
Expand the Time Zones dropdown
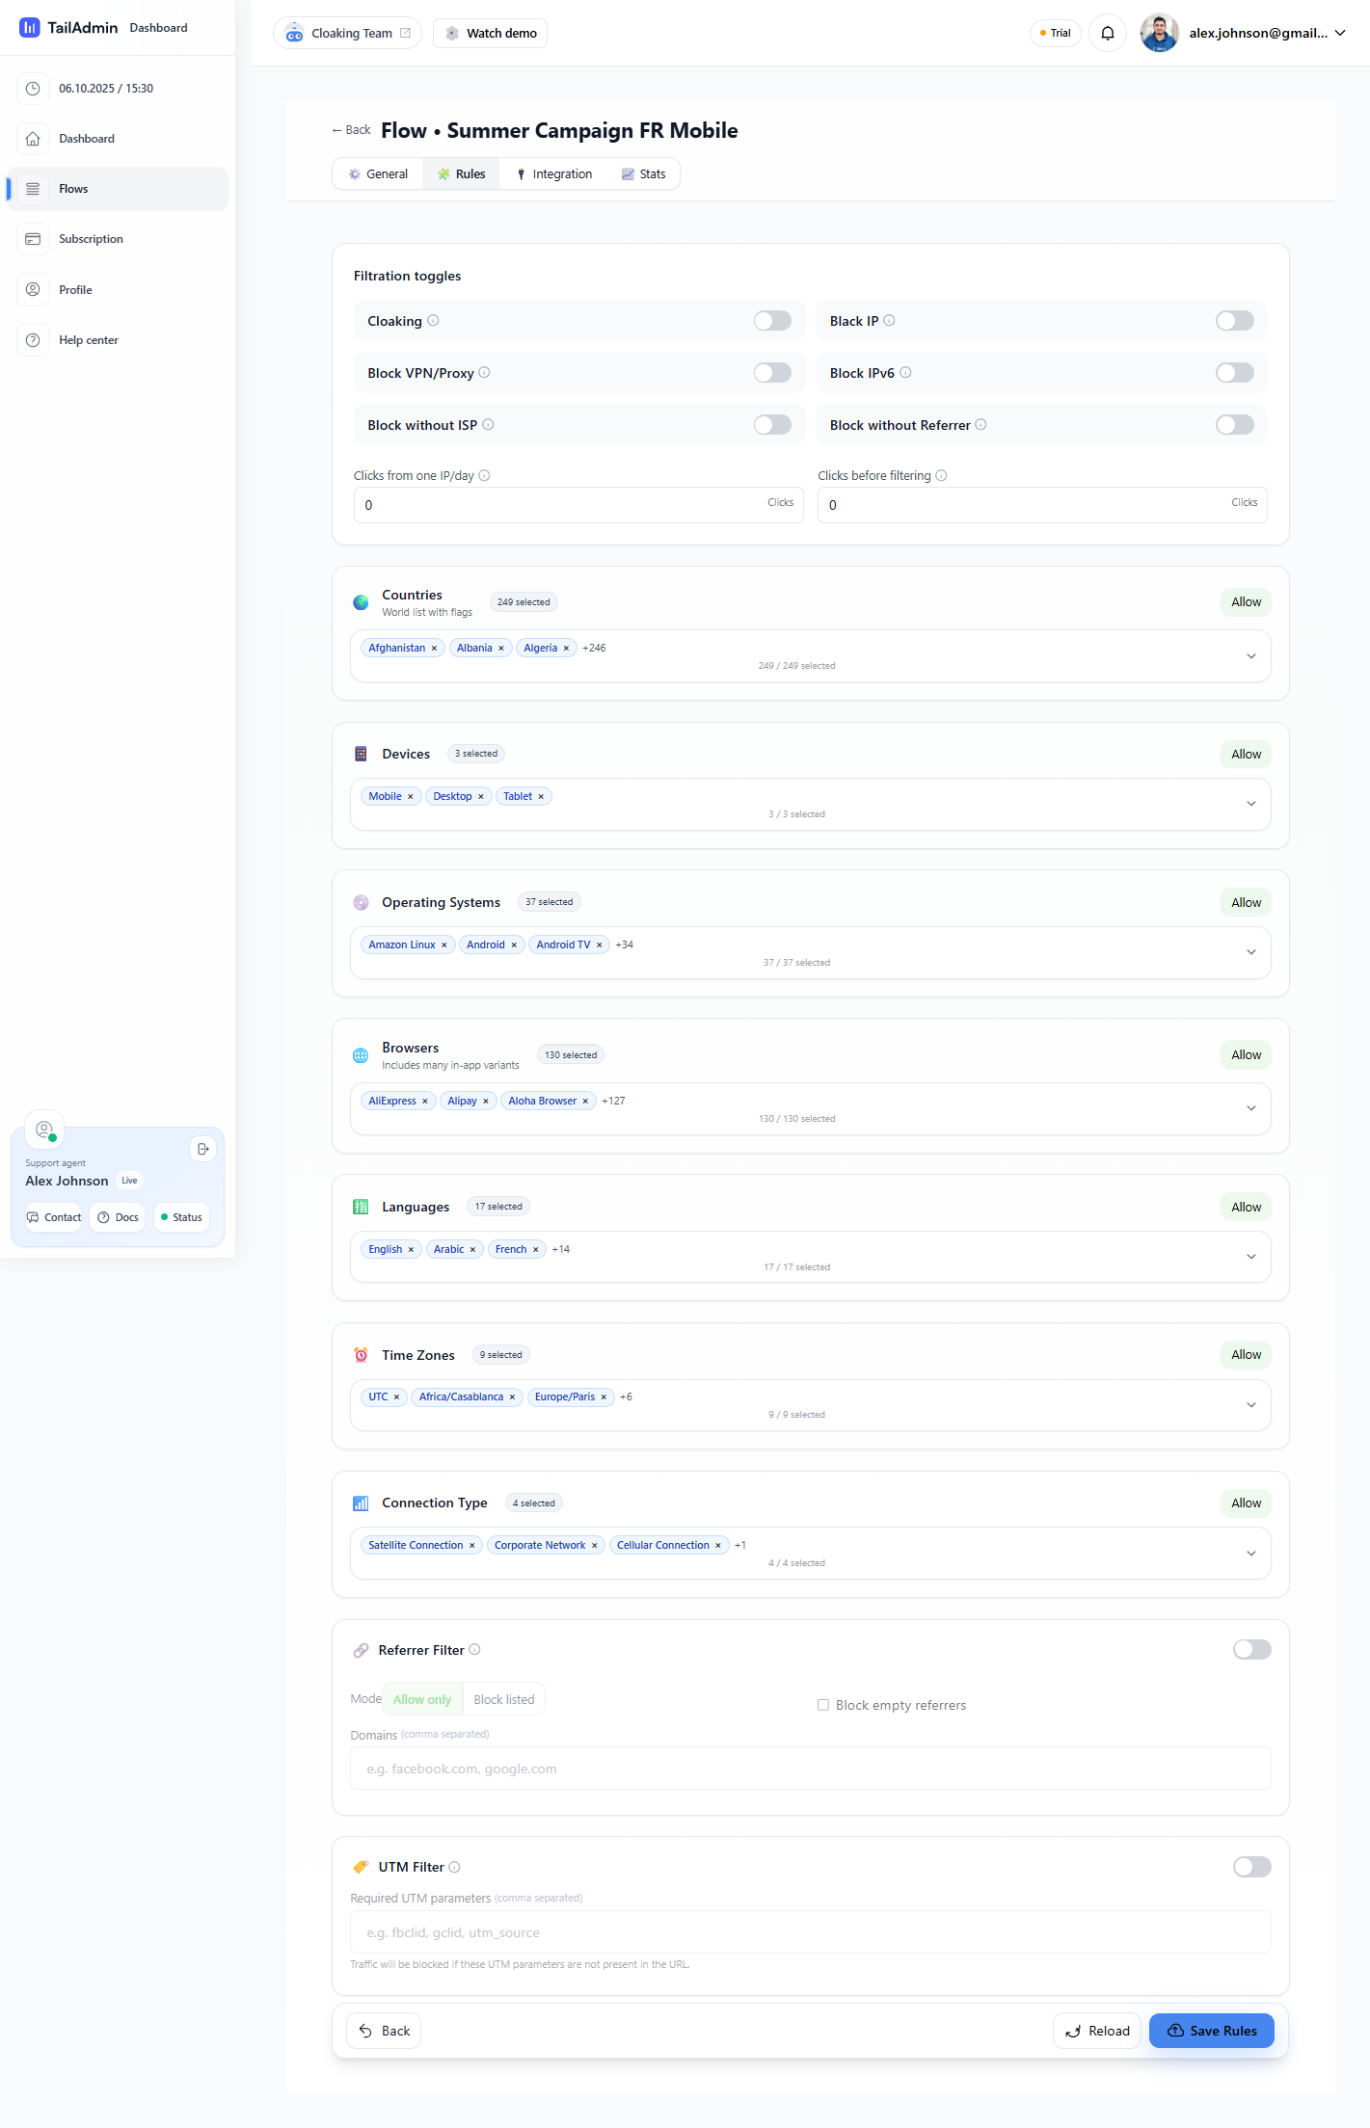1250,1405
